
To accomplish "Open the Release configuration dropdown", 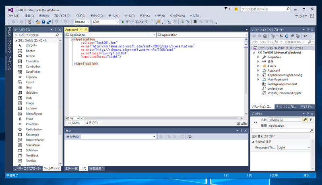I will tap(89, 22).
